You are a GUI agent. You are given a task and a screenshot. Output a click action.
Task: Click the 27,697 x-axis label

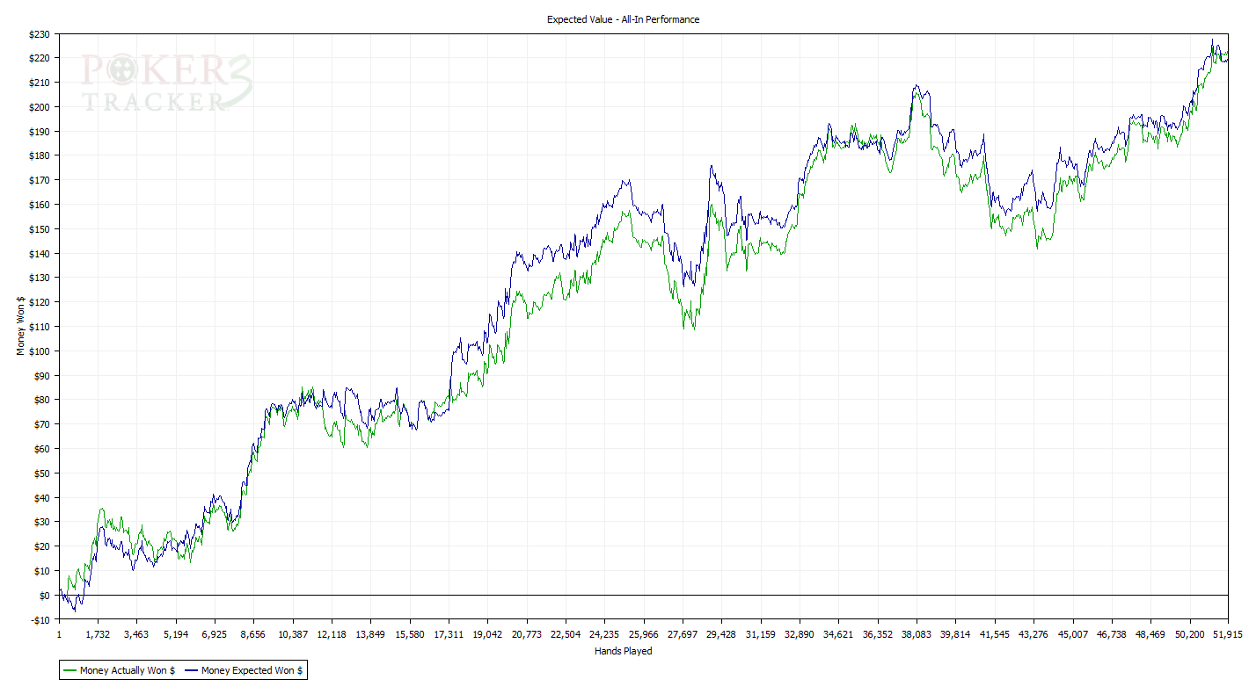click(x=683, y=633)
